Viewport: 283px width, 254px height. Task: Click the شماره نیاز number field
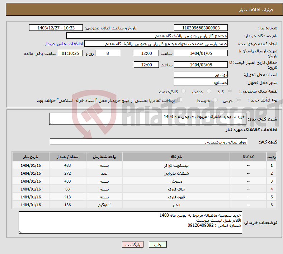click(x=201, y=28)
